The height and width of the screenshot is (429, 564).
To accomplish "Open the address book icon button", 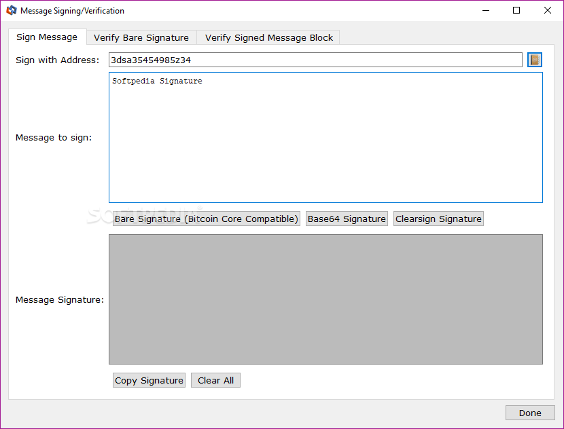I will click(535, 60).
